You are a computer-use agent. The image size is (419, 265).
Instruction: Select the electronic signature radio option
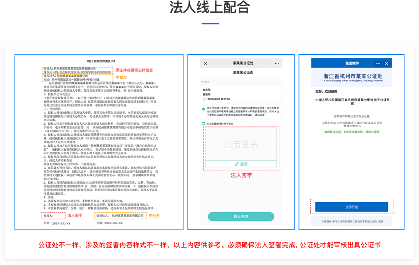pos(203,124)
